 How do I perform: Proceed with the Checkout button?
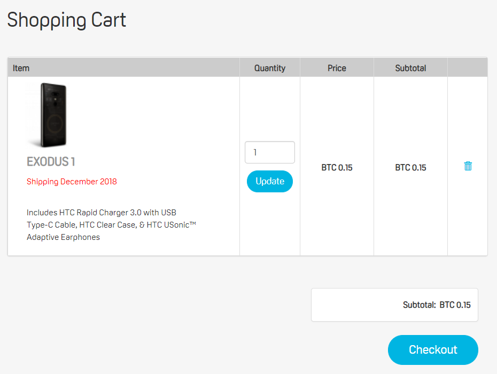(433, 350)
